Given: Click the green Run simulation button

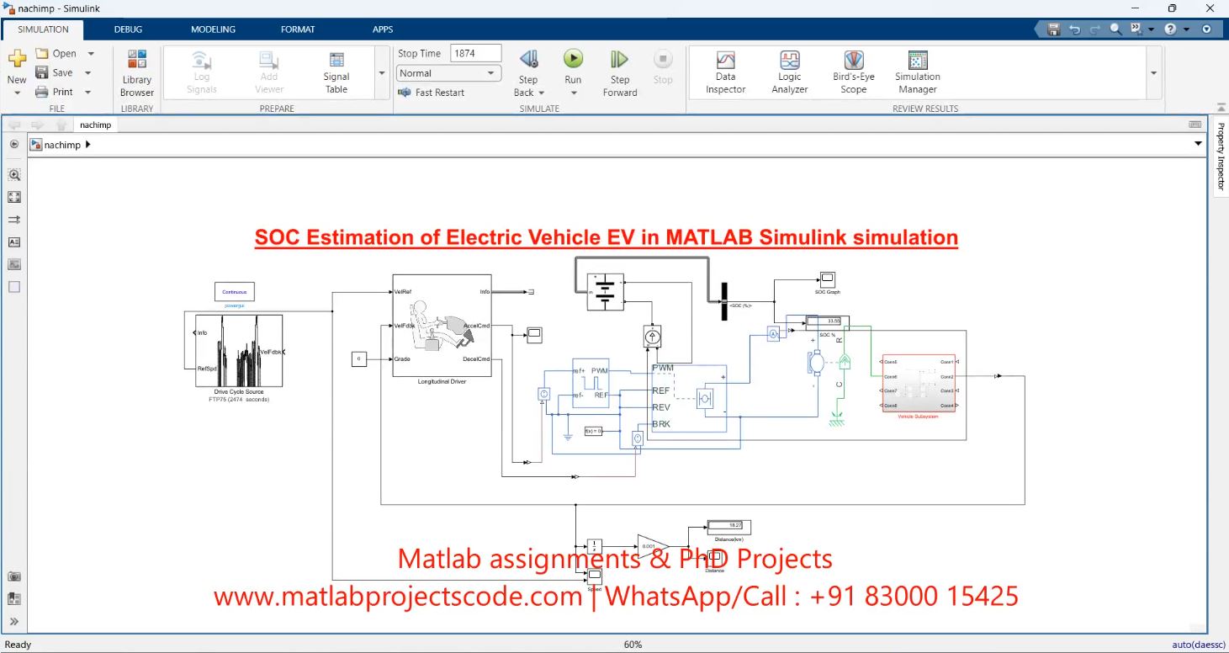Looking at the screenshot, I should click(x=573, y=59).
